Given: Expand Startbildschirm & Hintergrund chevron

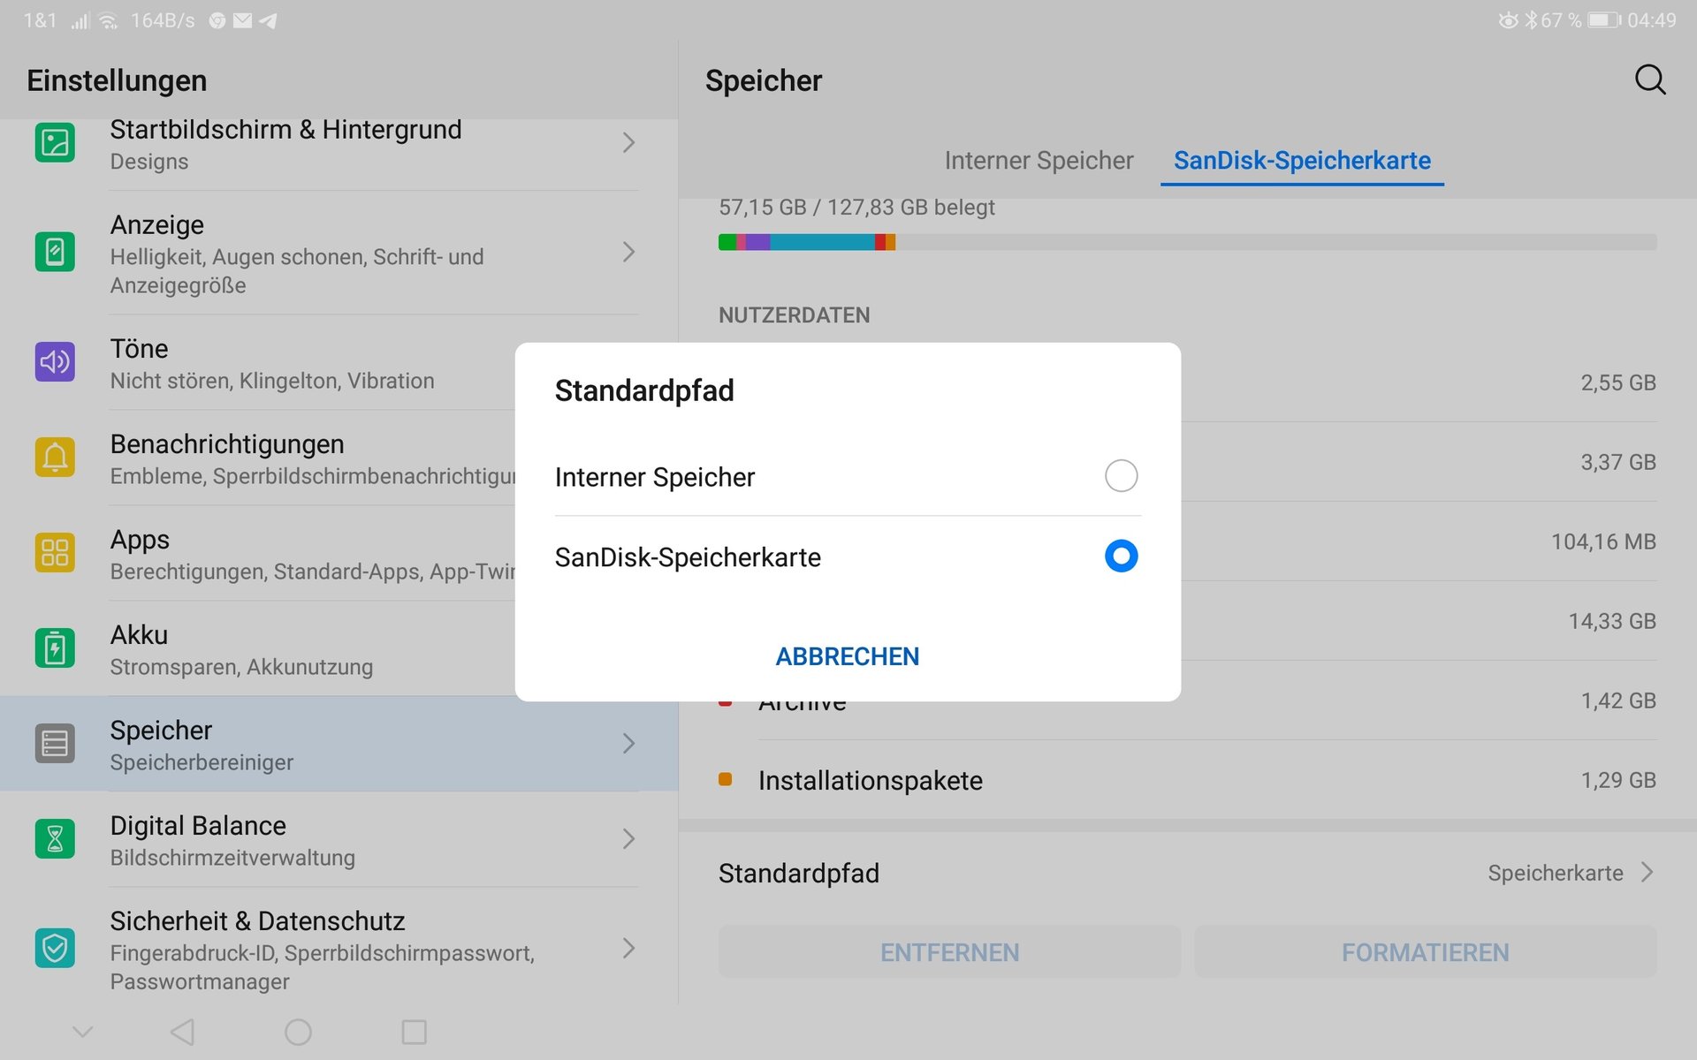Looking at the screenshot, I should pyautogui.click(x=628, y=142).
